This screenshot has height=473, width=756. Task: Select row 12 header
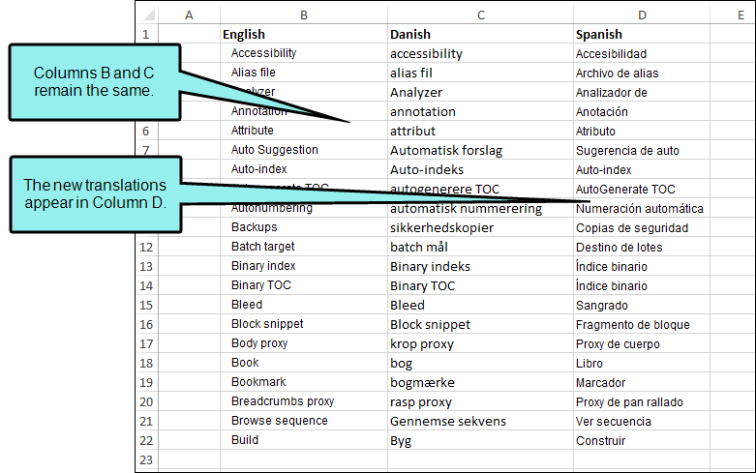click(146, 247)
